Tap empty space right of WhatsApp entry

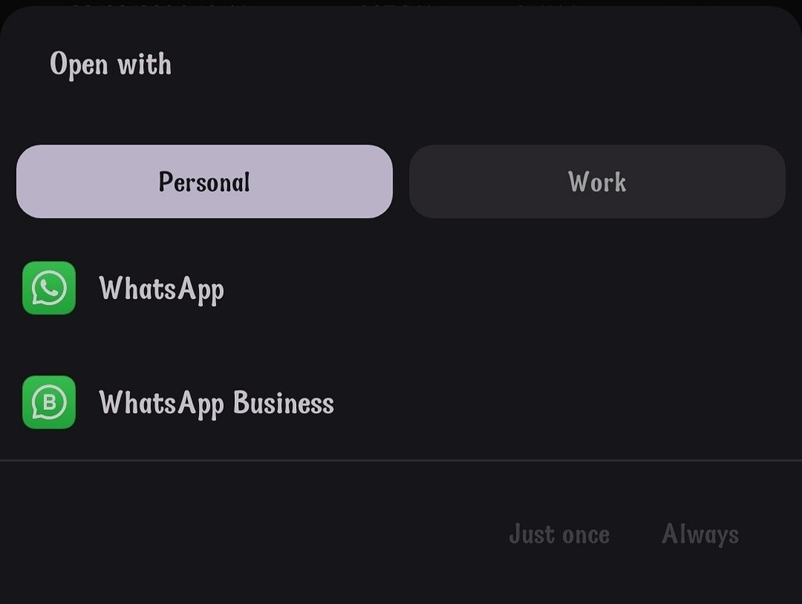point(509,289)
